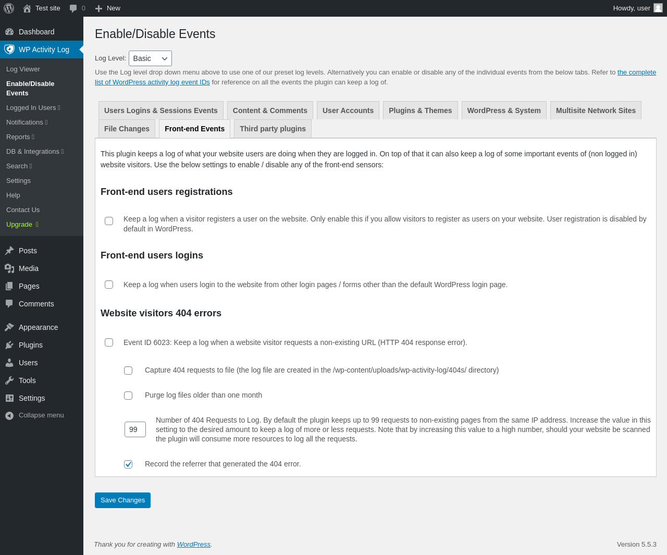Expand the Reports submenu item
Screen dimensions: 667x555
pyautogui.click(x=20, y=137)
